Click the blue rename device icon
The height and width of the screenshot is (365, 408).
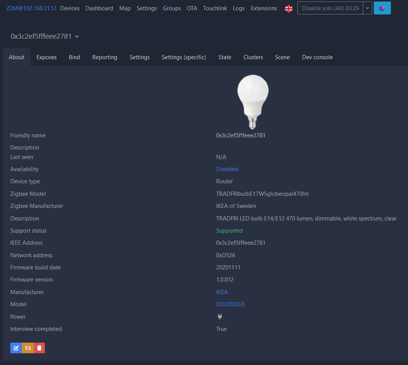point(16,348)
